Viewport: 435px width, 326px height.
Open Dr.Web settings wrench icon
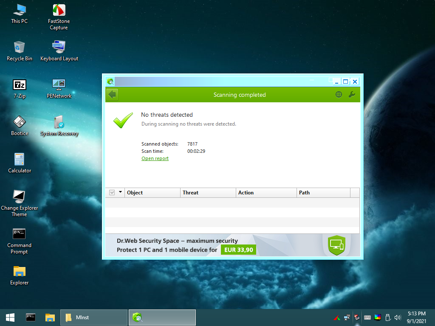pos(352,95)
